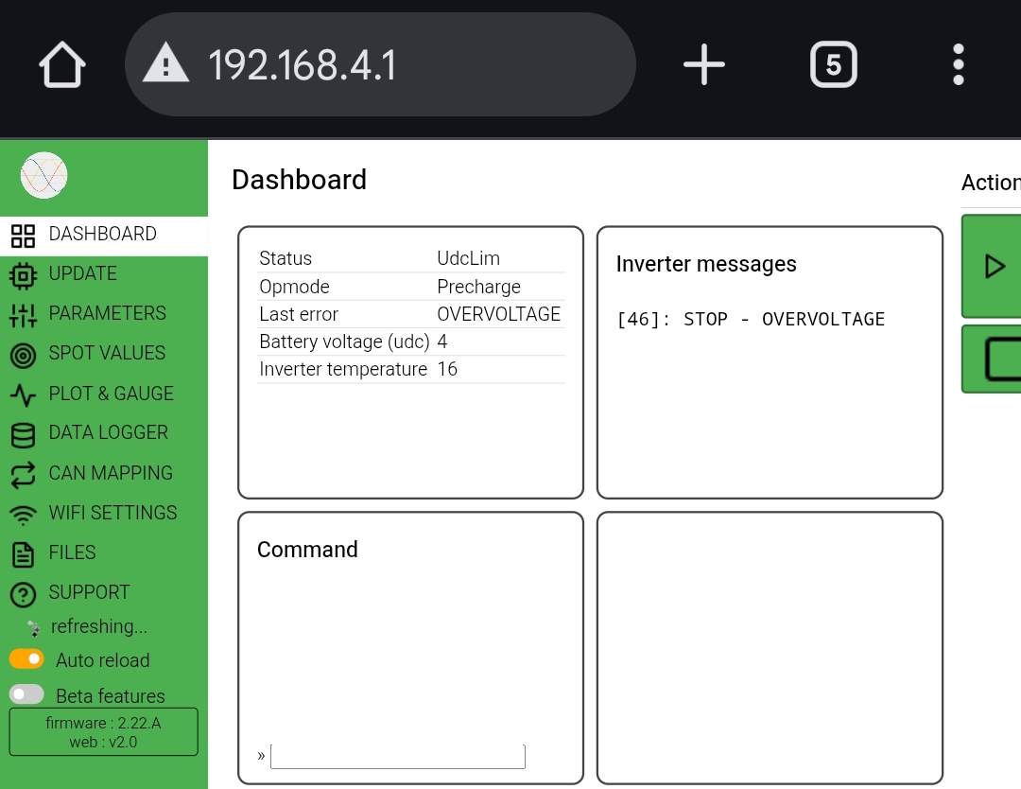Go to the Files page
1021x789 pixels.
[72, 552]
